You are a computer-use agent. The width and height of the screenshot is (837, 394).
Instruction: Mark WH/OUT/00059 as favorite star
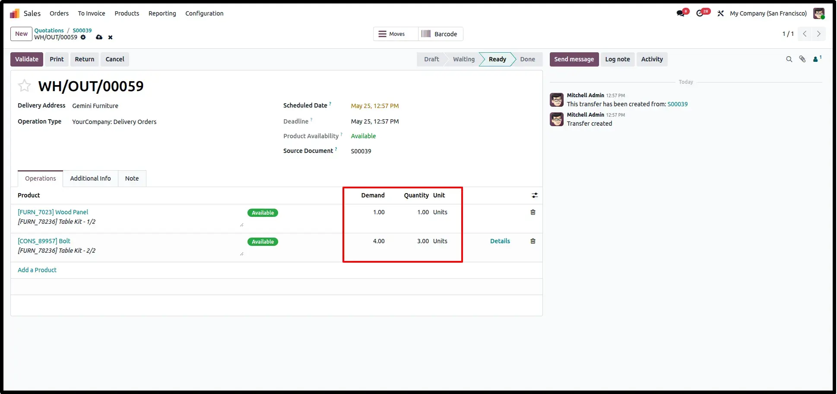(x=25, y=86)
